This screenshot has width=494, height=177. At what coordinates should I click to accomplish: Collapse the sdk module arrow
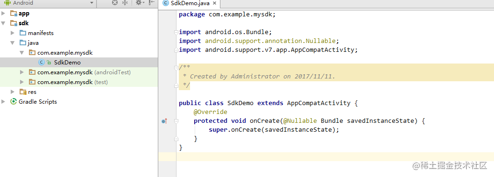pyautogui.click(x=3, y=23)
